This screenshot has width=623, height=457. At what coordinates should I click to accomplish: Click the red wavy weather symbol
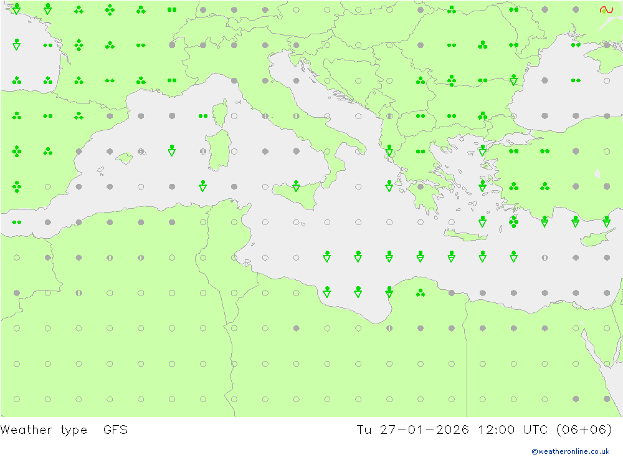606,10
